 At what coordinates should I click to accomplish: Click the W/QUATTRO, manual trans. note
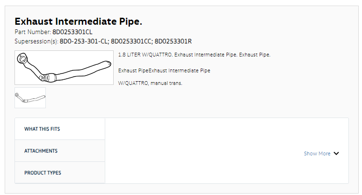tap(150, 83)
